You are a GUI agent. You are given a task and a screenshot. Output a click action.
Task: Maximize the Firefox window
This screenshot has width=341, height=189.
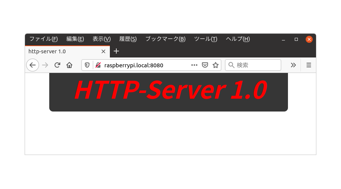coord(296,39)
